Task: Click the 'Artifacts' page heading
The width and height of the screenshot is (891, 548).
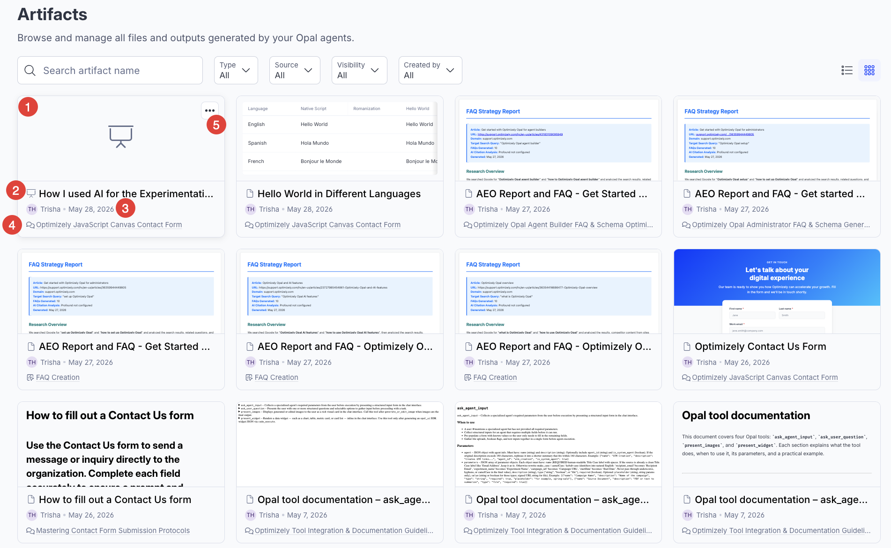Action: pos(52,15)
